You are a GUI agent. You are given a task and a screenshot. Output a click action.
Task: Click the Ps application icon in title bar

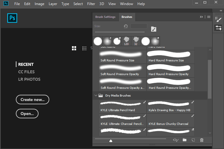[6, 3]
